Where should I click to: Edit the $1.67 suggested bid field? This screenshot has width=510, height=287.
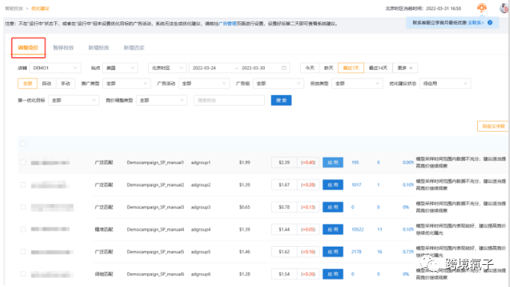point(284,185)
